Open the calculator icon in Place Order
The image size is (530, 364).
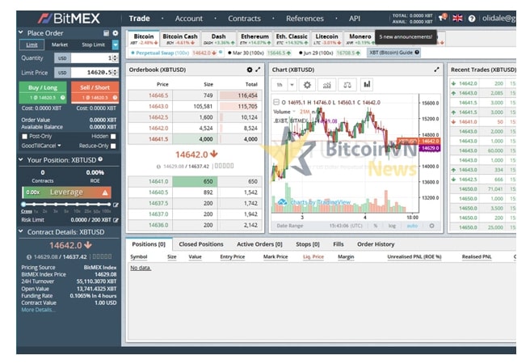point(106,33)
